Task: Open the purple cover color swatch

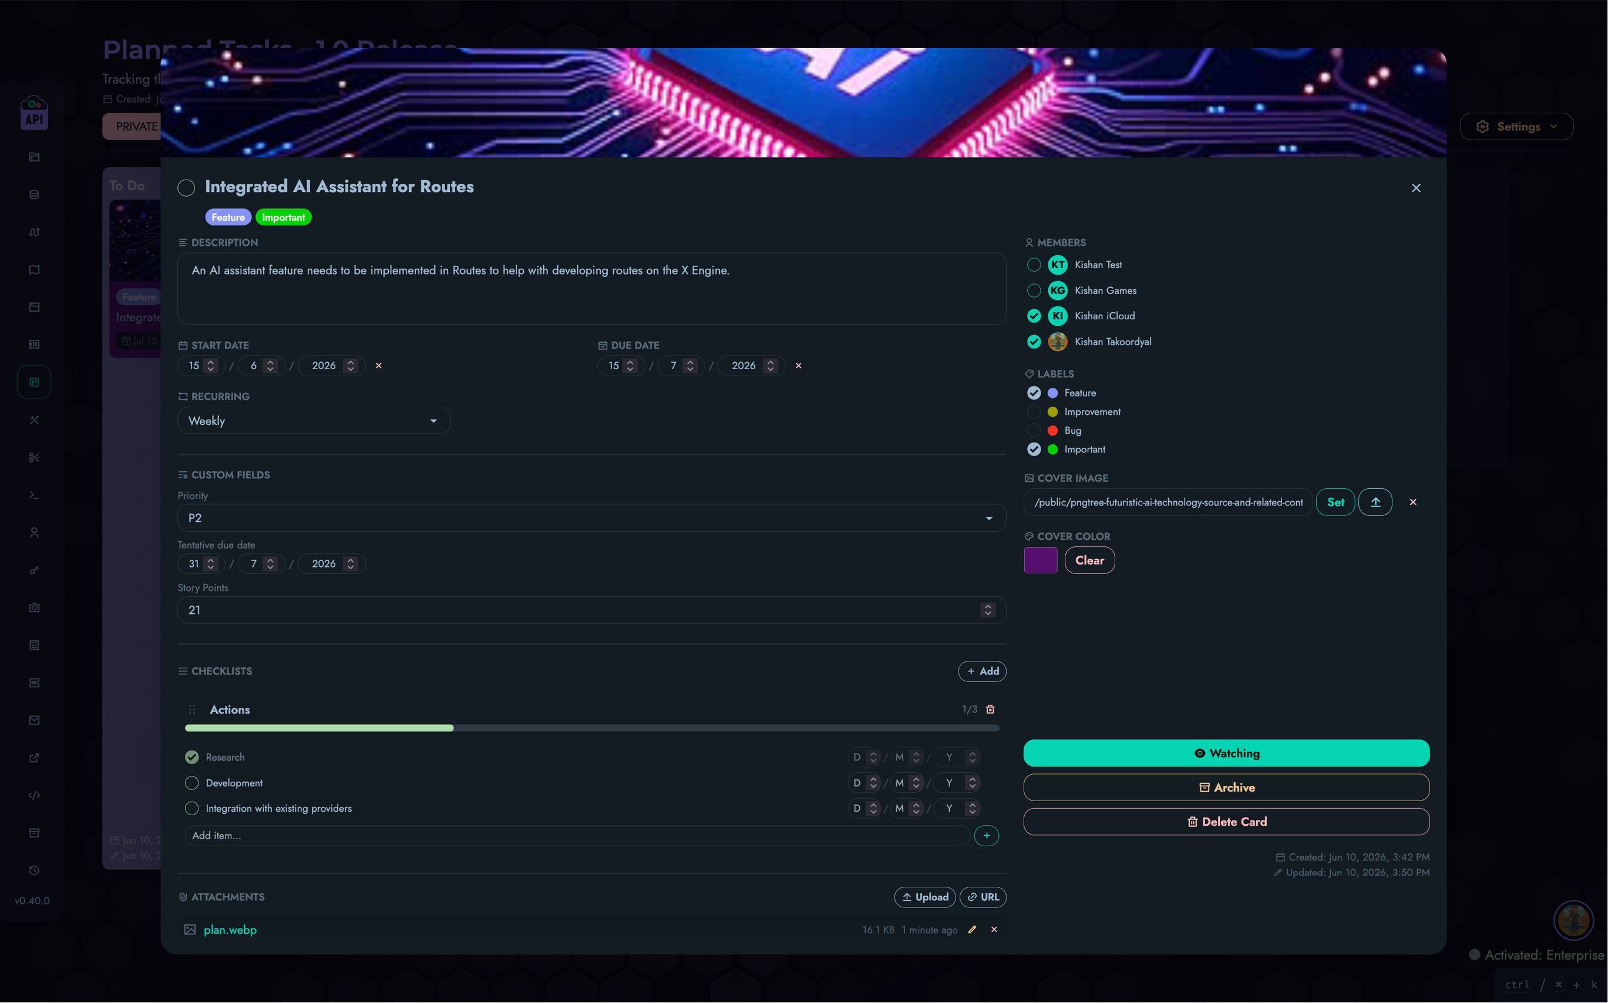Action: pyautogui.click(x=1041, y=560)
